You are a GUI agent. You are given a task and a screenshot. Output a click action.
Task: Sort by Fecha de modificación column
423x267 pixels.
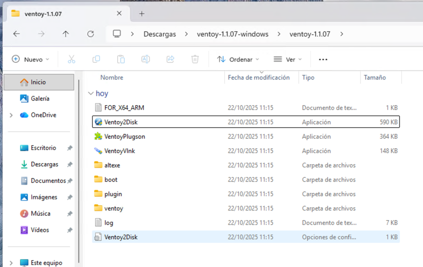pos(259,78)
